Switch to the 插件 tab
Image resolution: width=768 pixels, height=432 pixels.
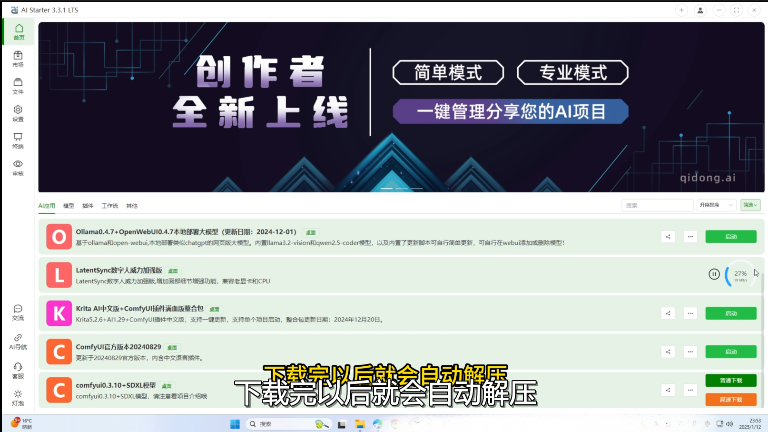88,206
